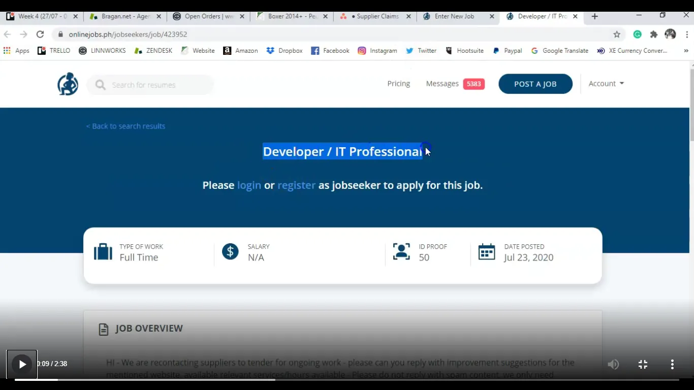Switch to Boxer 2014+ tab
The width and height of the screenshot is (694, 390).
[292, 16]
